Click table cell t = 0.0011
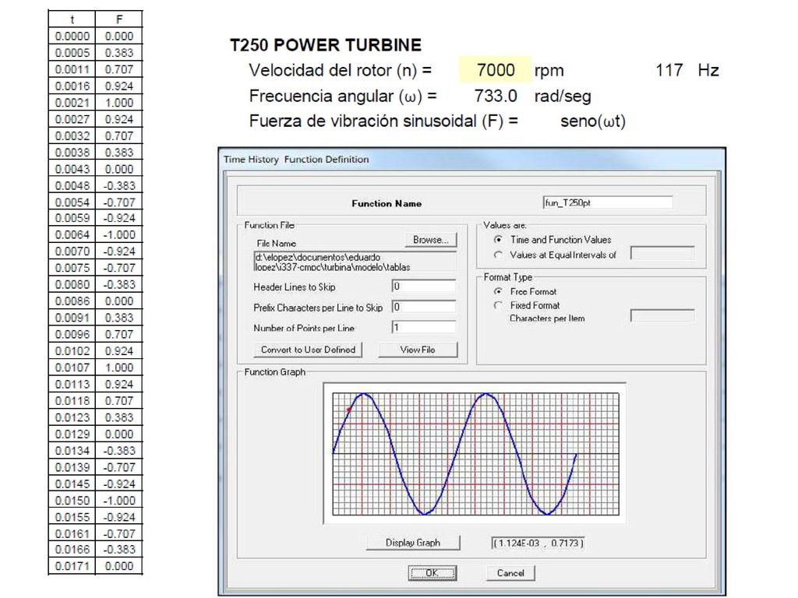This screenshot has height=598, width=798. [72, 69]
